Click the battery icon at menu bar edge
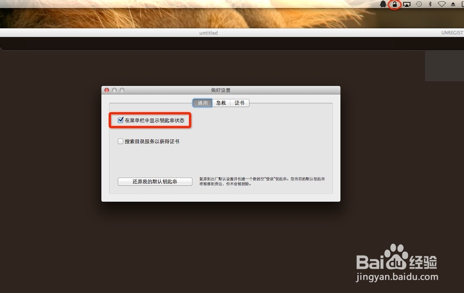The image size is (464, 293). tap(462, 4)
